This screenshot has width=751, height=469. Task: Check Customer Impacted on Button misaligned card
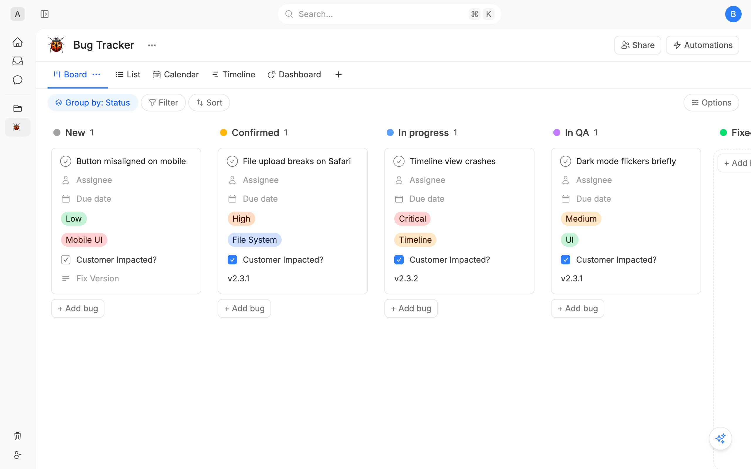pos(66,260)
